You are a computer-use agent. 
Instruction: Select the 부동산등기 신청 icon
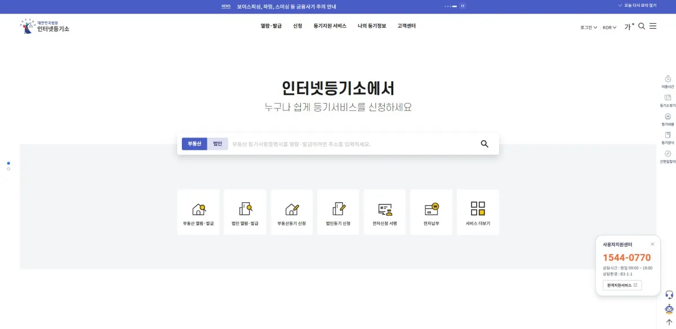[x=291, y=212]
